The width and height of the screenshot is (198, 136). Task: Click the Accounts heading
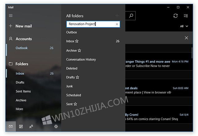tap(24, 39)
